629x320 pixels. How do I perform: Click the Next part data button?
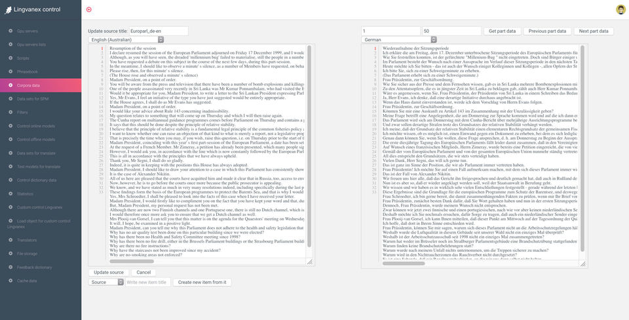[x=594, y=31]
